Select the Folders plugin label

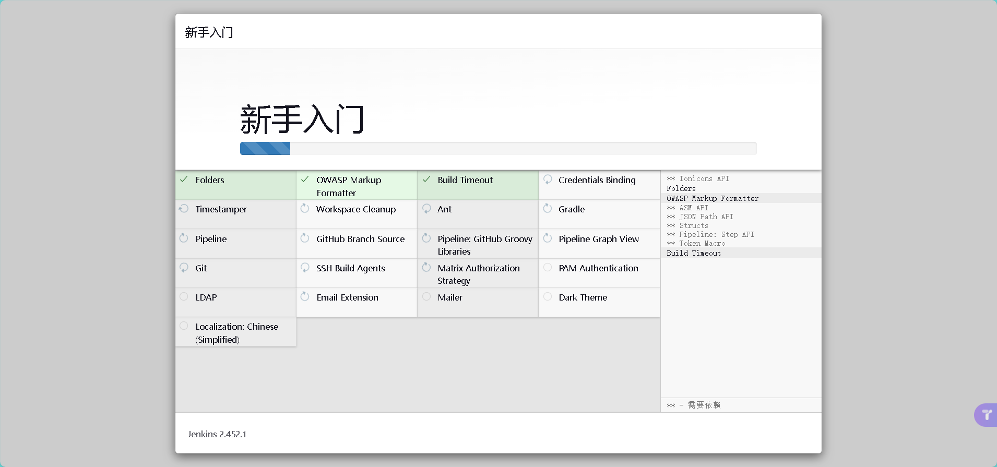pyautogui.click(x=210, y=180)
